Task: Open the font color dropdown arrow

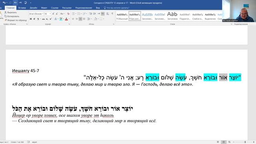Action: point(69,19)
